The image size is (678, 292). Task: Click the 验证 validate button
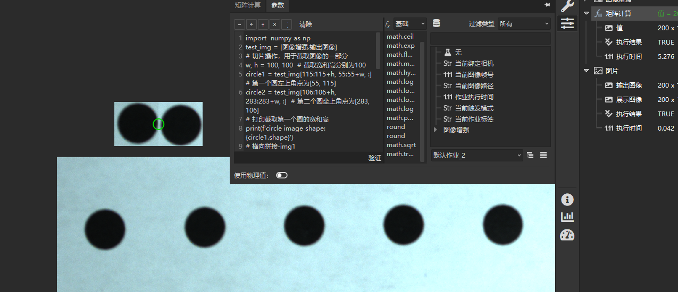click(x=375, y=158)
